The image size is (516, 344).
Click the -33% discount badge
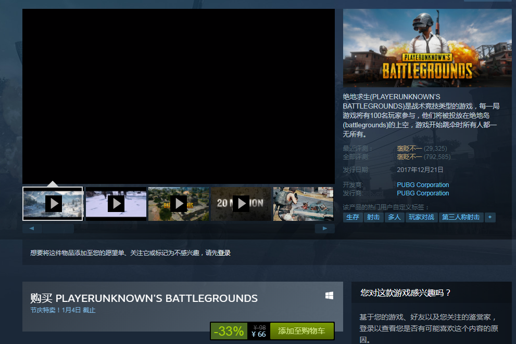pos(229,331)
